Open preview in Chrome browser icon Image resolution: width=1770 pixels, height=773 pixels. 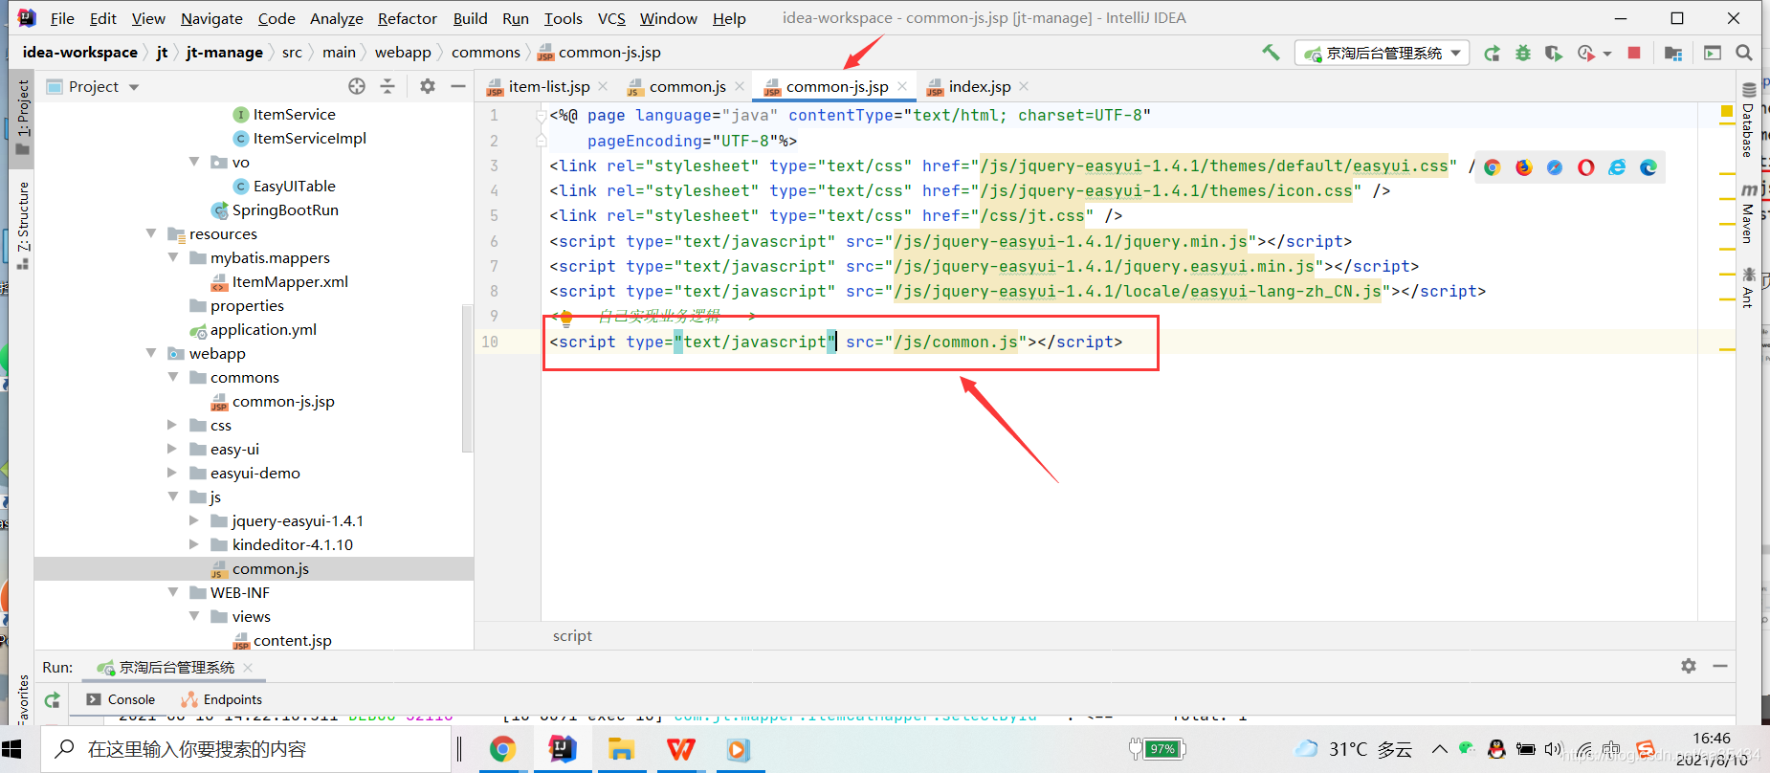point(1492,167)
